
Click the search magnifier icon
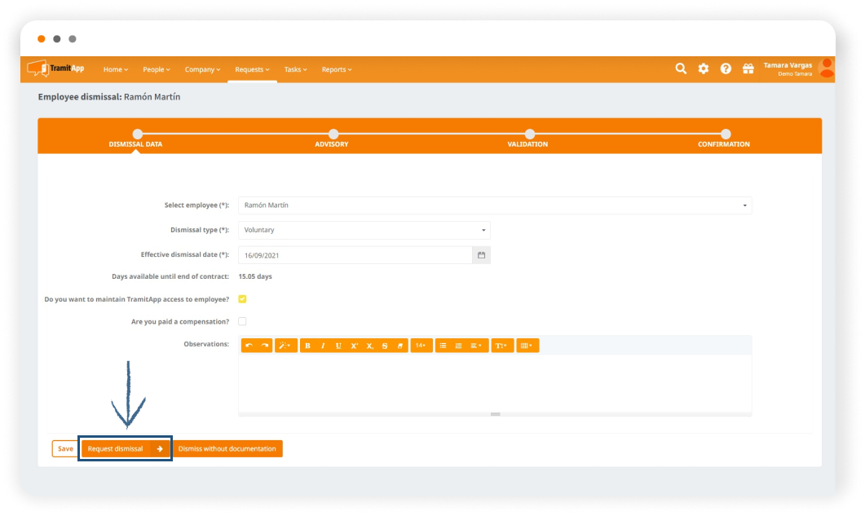point(681,69)
